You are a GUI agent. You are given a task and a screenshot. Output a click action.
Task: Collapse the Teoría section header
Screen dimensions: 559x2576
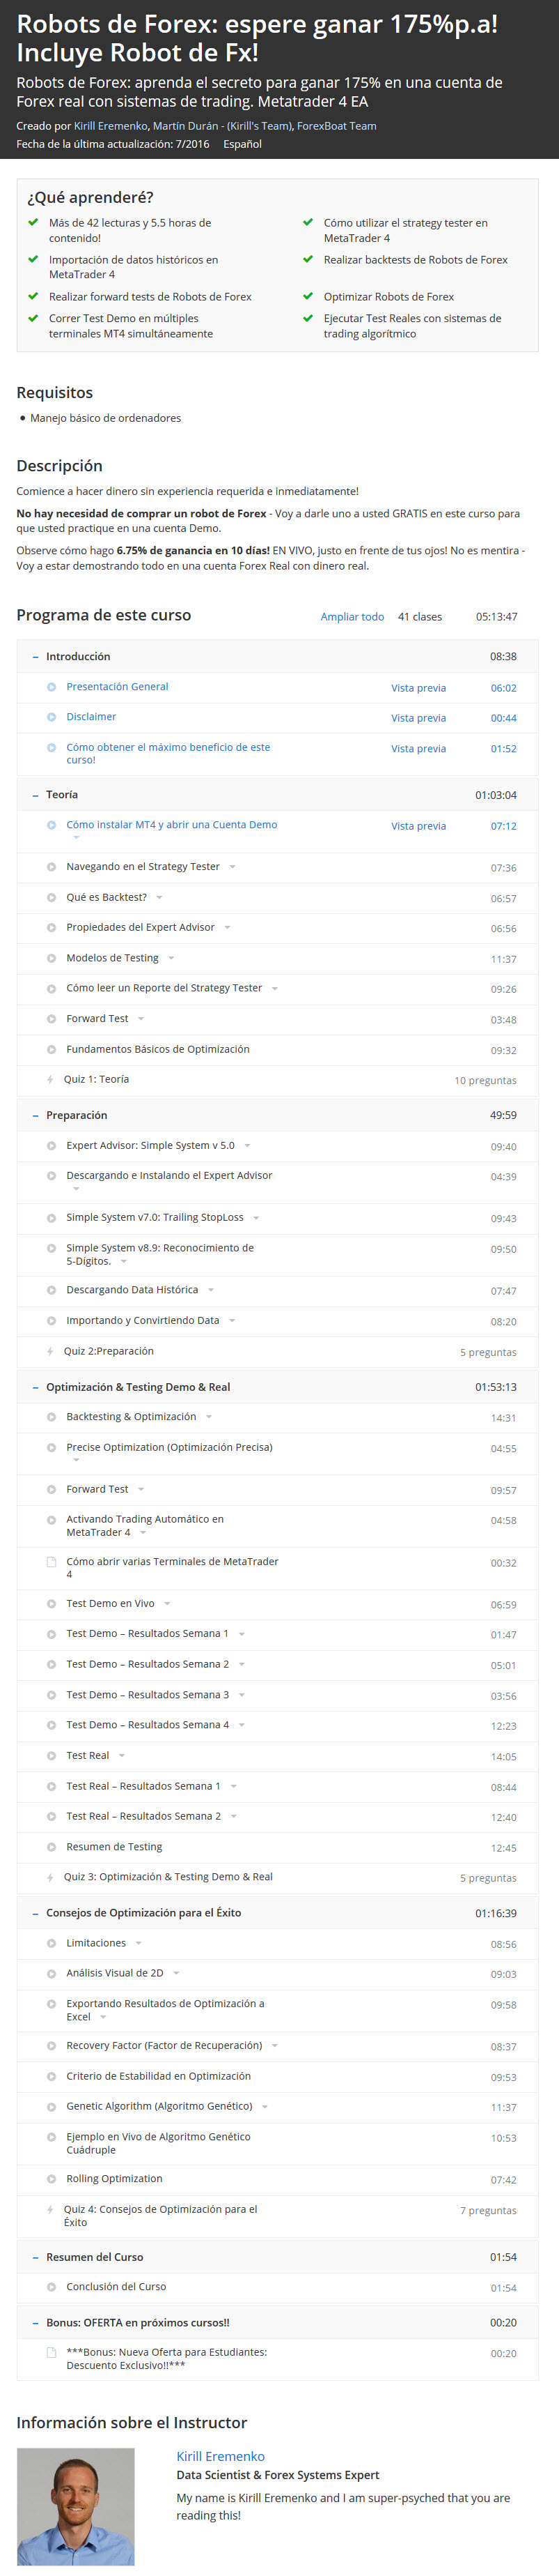click(x=36, y=795)
